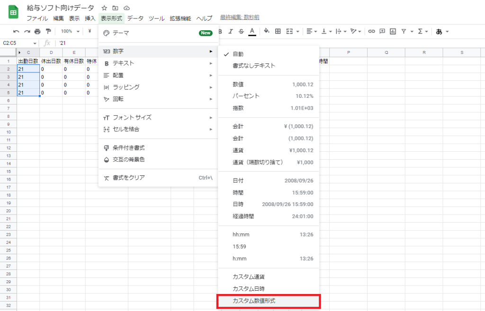Click the insert chart icon

[393, 31]
